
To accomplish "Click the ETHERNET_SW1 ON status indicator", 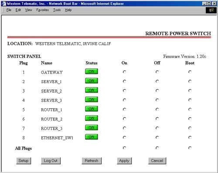I will coord(92,137).
